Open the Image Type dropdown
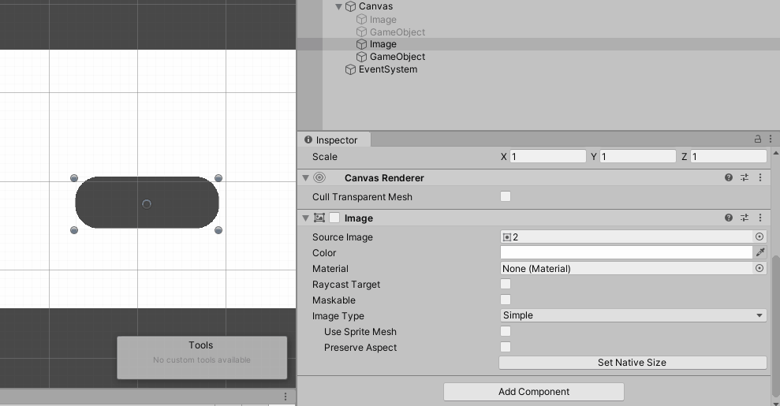The width and height of the screenshot is (780, 406). click(x=633, y=315)
